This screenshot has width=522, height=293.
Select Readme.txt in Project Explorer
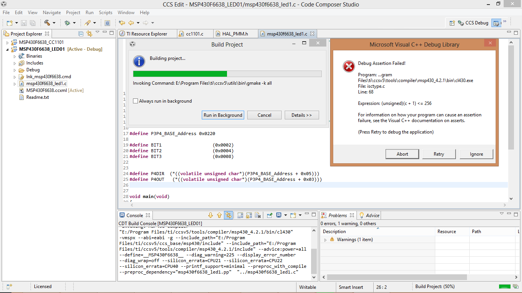click(37, 97)
